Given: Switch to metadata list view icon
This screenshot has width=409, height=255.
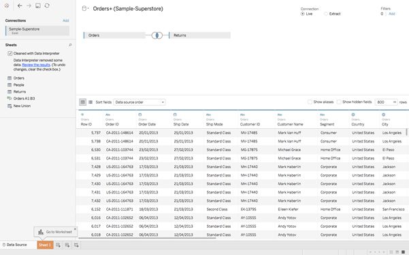Looking at the screenshot, I should (x=91, y=102).
